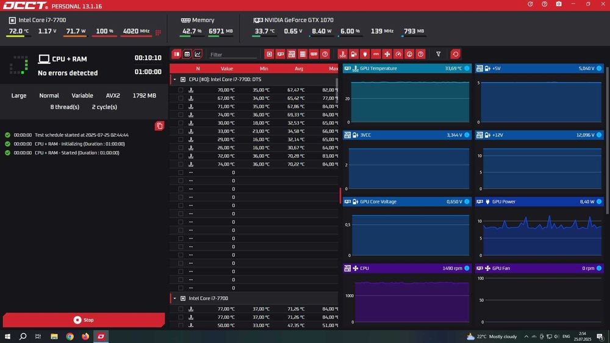Open info for the 3VCC graph

coord(467,135)
